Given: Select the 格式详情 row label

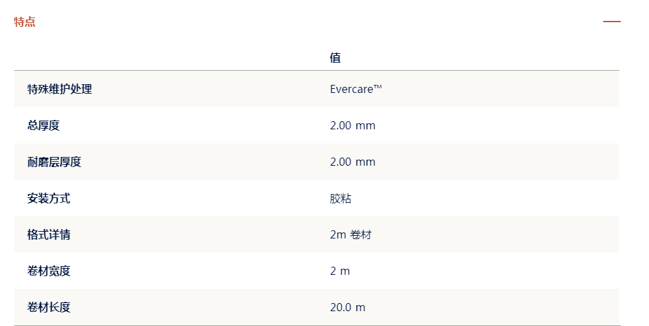Looking at the screenshot, I should tap(49, 234).
